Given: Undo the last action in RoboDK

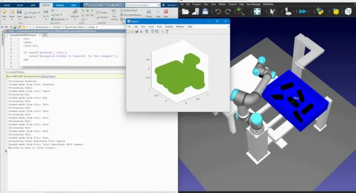Looking at the screenshot, I should 217,11.
